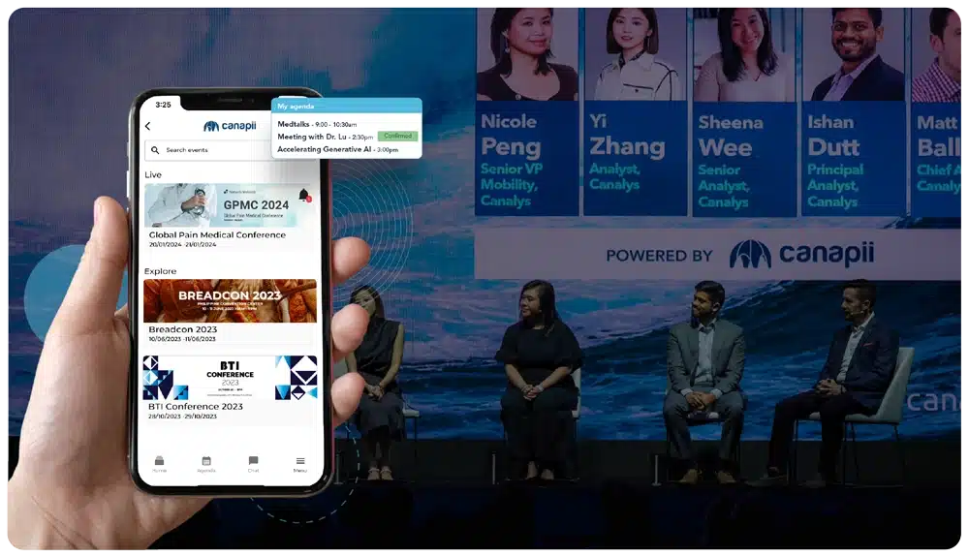Click the time 3:25 in phone status bar
The height and width of the screenshot is (557, 969).
(163, 105)
